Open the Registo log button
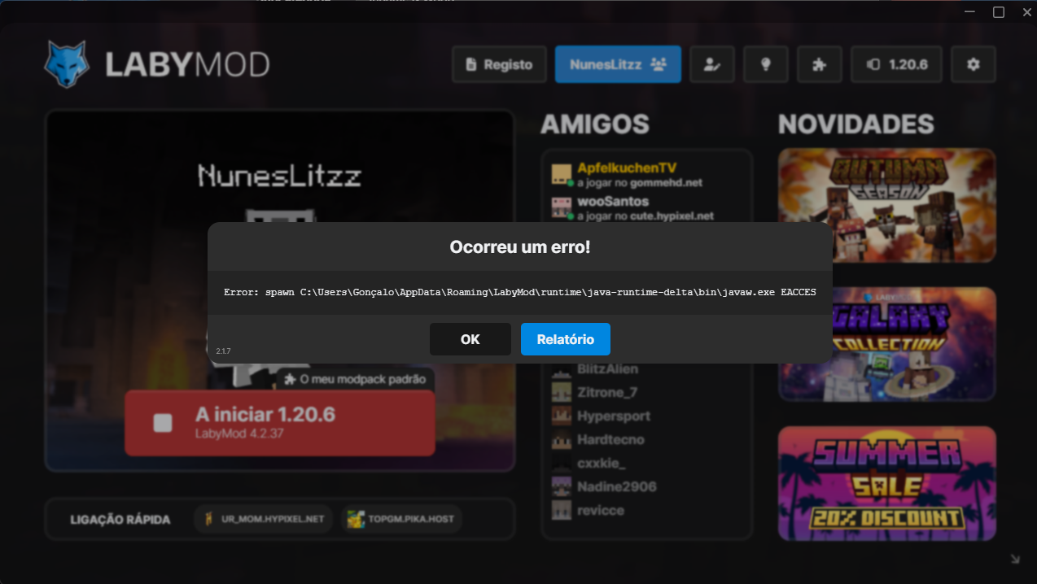 coord(499,64)
